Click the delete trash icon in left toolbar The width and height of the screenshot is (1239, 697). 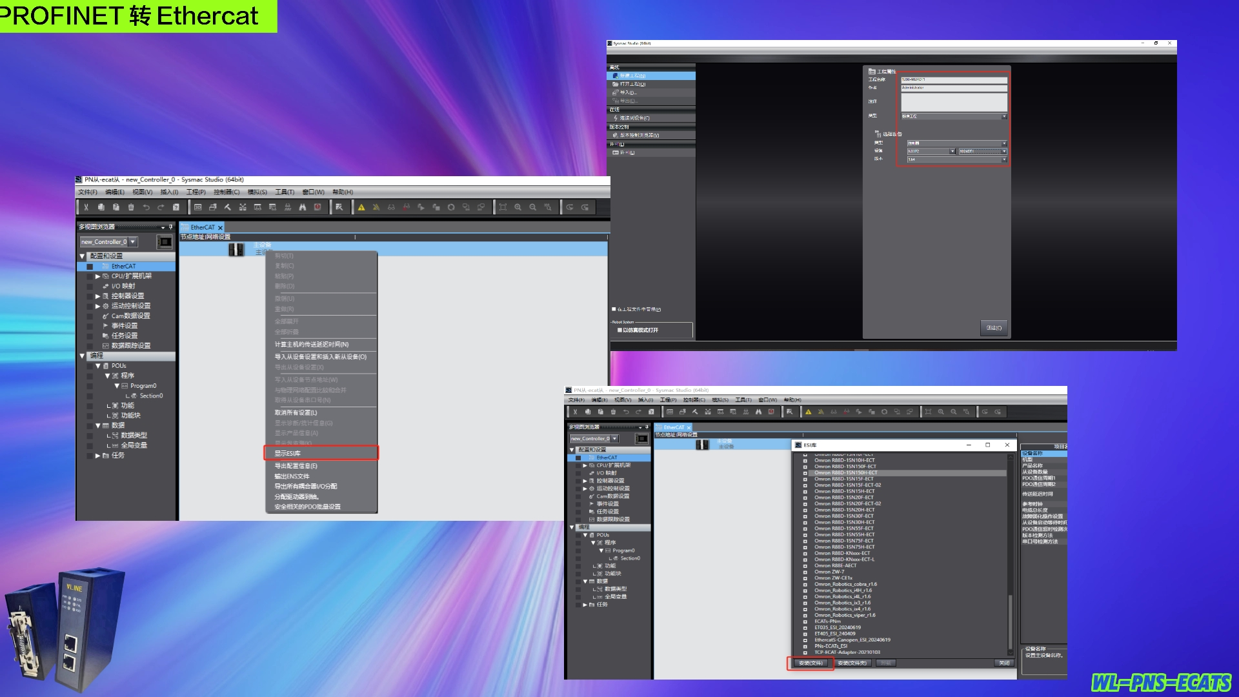(x=131, y=207)
